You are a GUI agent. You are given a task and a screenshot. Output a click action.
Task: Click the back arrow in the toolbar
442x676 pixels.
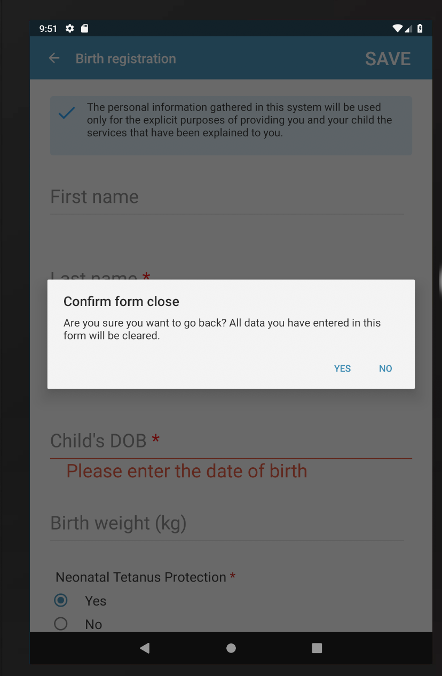[x=53, y=58]
